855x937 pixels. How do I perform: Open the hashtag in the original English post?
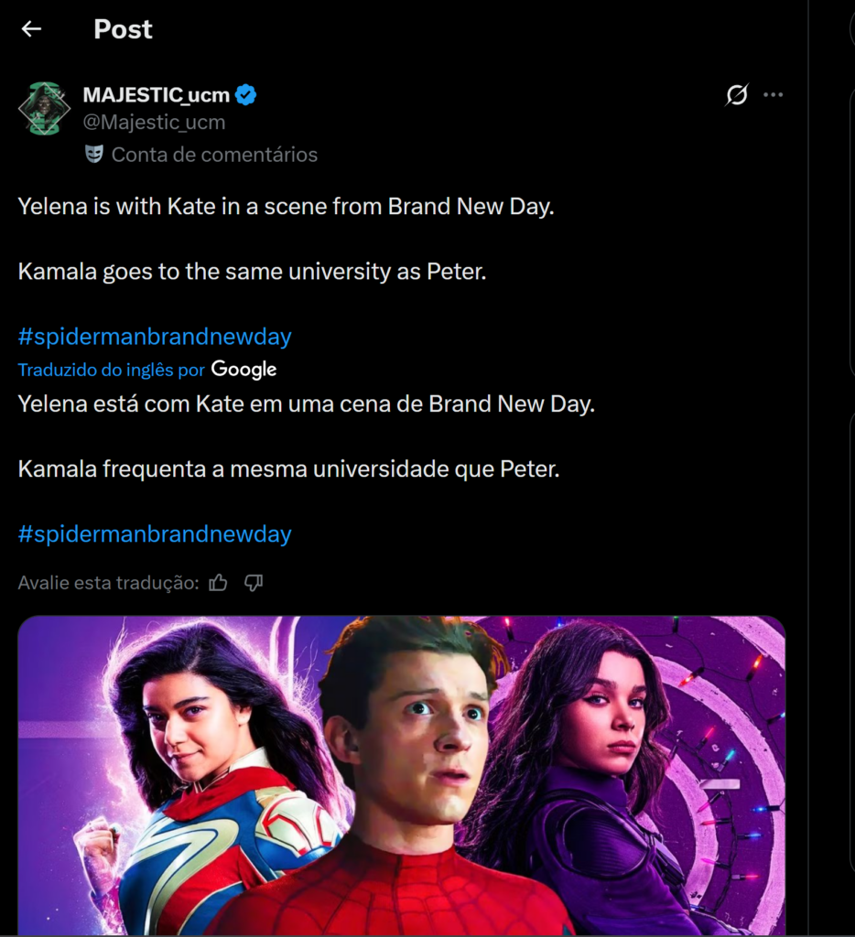(x=155, y=337)
